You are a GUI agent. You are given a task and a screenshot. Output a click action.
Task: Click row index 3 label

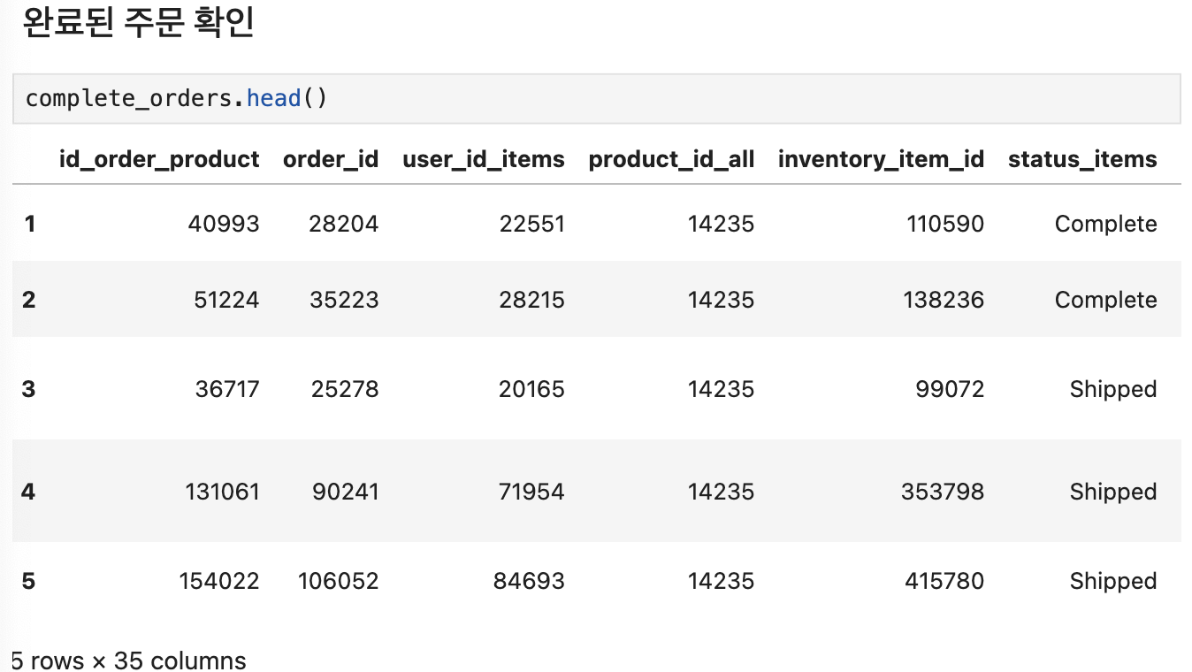pos(29,389)
